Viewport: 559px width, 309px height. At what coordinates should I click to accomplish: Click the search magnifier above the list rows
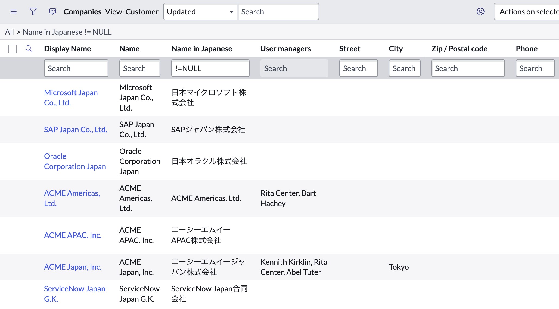click(x=29, y=48)
